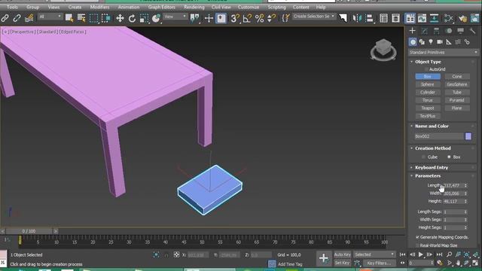Toggle the Key Mode arrows button

coord(402,263)
